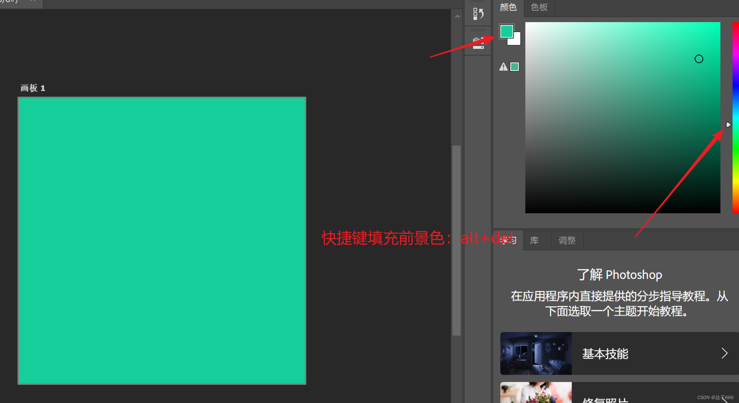
Task: Open the 库 tab
Action: point(534,240)
